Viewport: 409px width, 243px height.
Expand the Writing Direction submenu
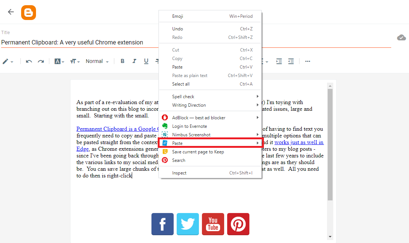click(x=210, y=105)
